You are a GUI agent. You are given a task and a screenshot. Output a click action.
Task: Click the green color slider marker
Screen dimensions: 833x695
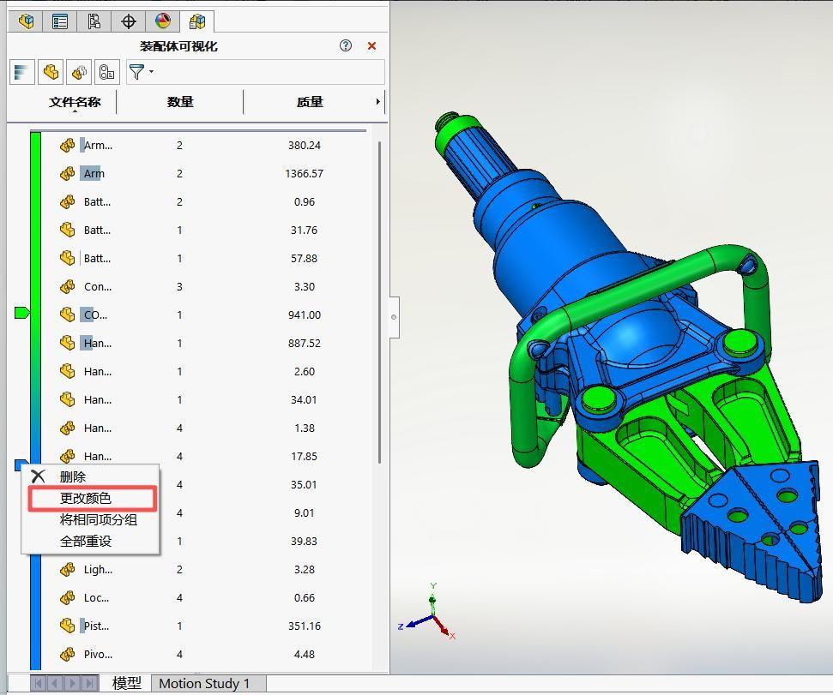21,313
